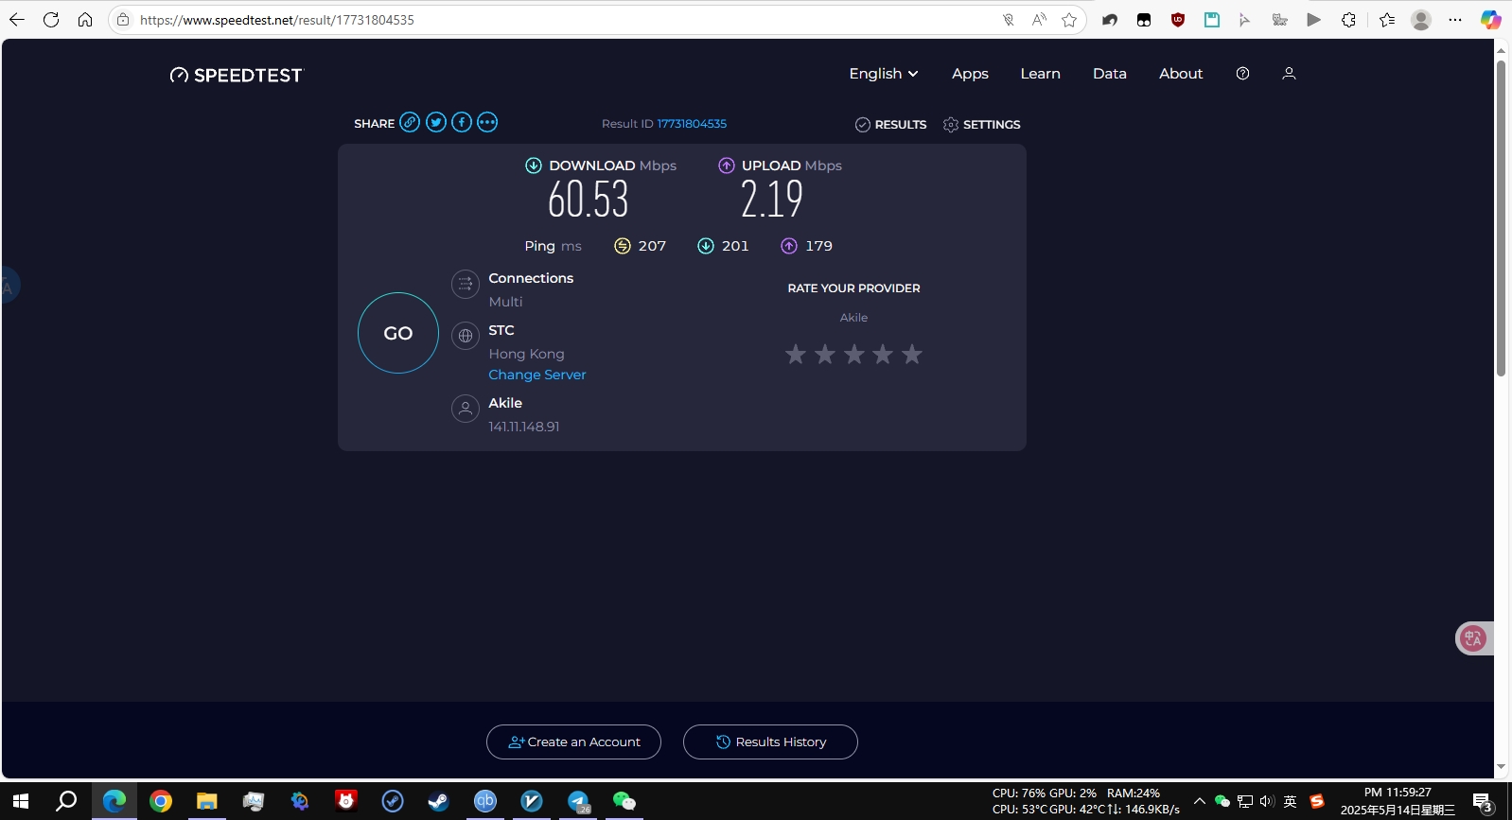Open Results History
The image size is (1512, 820).
click(770, 742)
